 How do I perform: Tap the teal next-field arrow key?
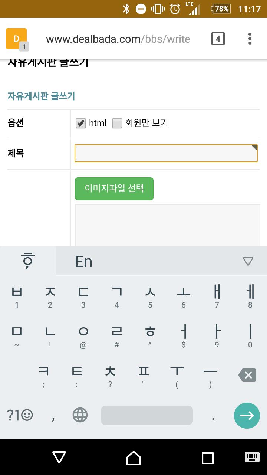[x=247, y=415]
